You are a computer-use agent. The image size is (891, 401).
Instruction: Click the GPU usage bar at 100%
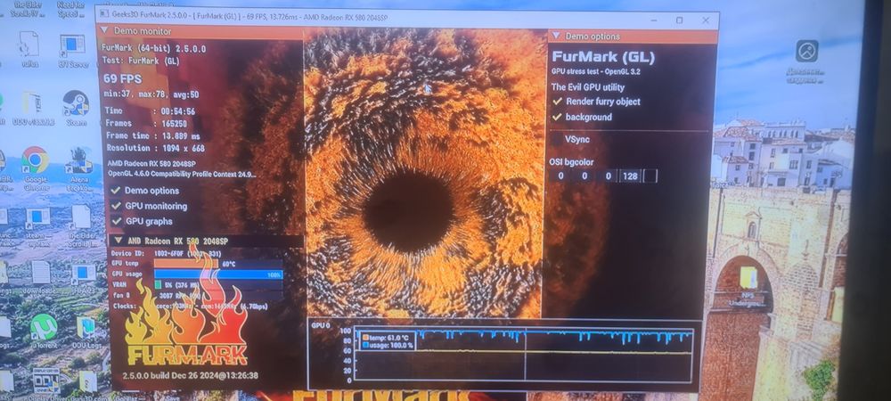coord(218,274)
